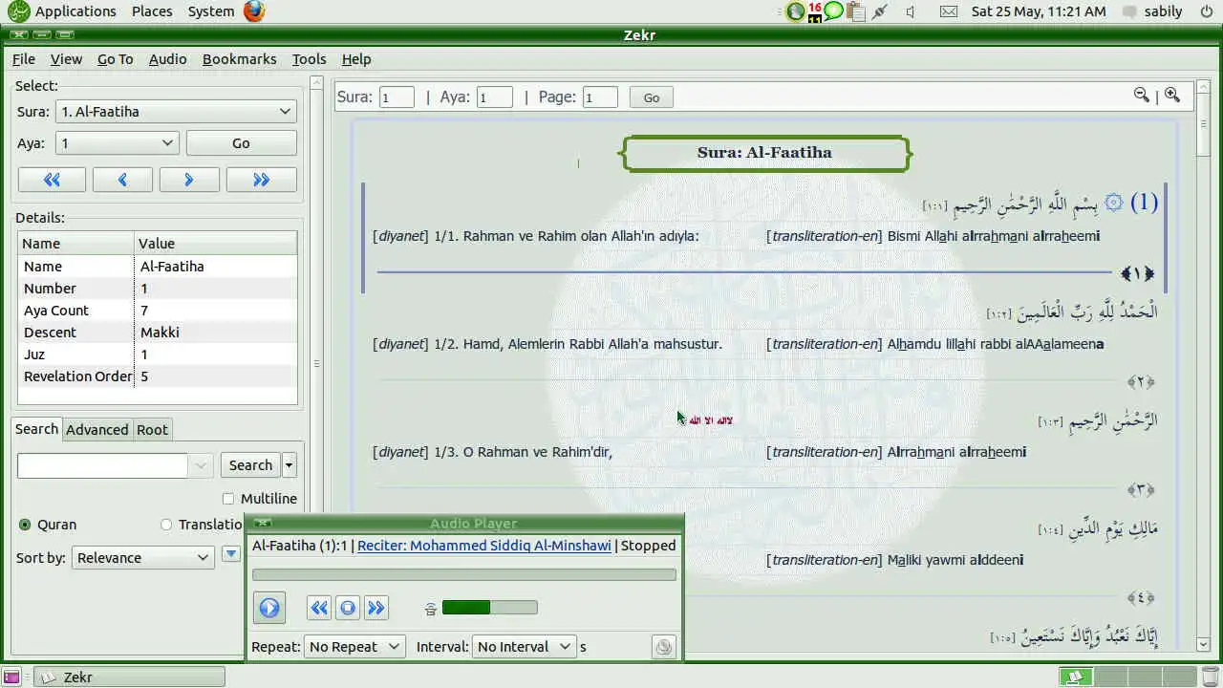Open the System menu

(x=211, y=11)
